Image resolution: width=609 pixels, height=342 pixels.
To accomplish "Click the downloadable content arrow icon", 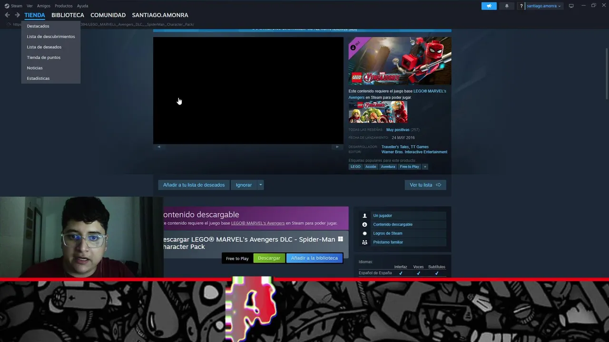I will click(x=365, y=225).
